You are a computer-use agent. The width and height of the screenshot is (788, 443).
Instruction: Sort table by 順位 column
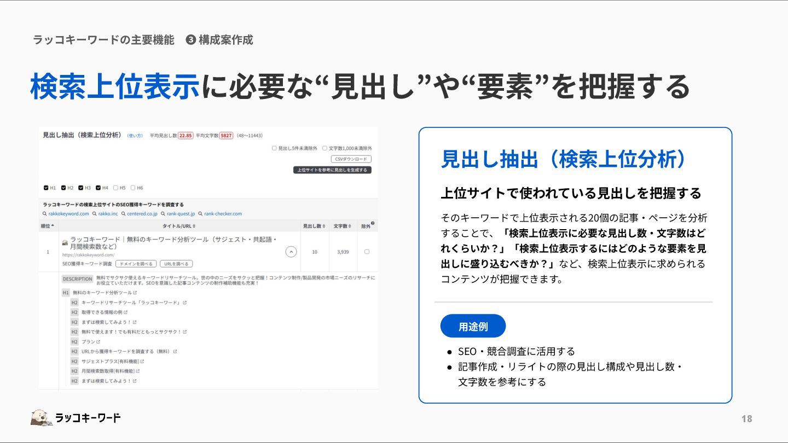[x=48, y=226]
